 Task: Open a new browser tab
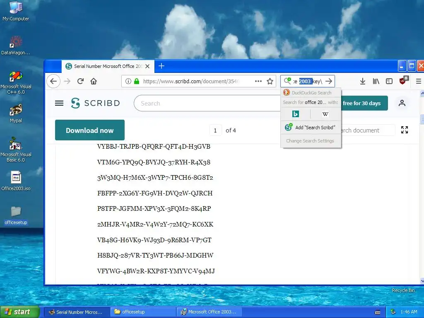(x=161, y=66)
